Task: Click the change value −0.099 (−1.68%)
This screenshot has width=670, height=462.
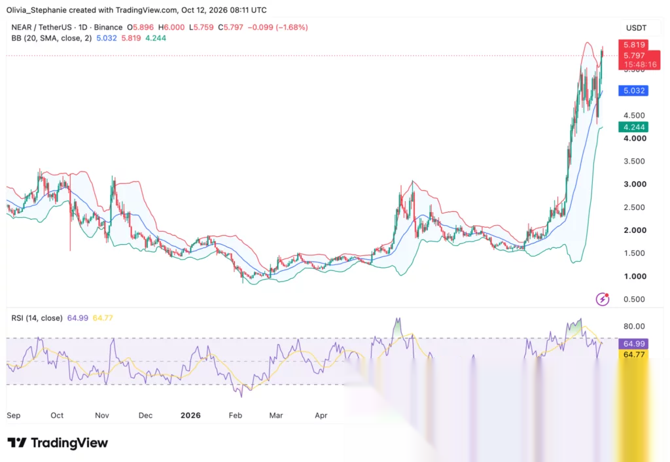Action: [x=277, y=27]
